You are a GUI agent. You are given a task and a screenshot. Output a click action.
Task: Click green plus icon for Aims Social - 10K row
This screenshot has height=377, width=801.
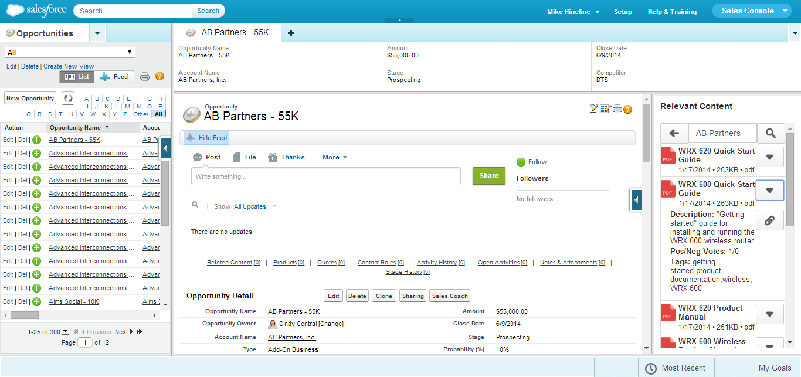click(x=36, y=301)
